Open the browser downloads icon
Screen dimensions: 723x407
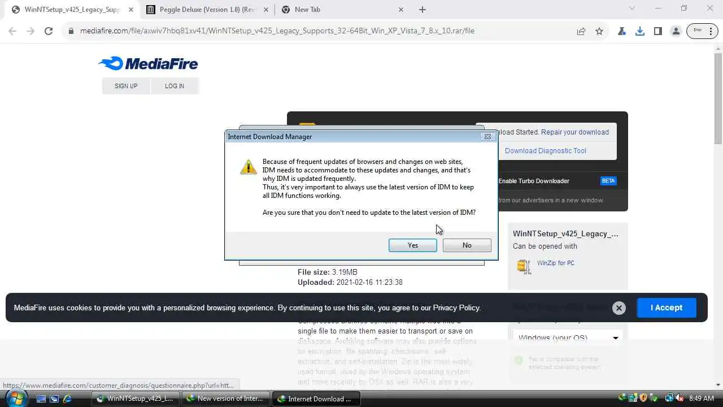pos(640,31)
